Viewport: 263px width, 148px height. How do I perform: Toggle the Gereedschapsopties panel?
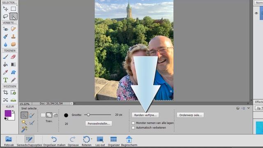(x=29, y=141)
